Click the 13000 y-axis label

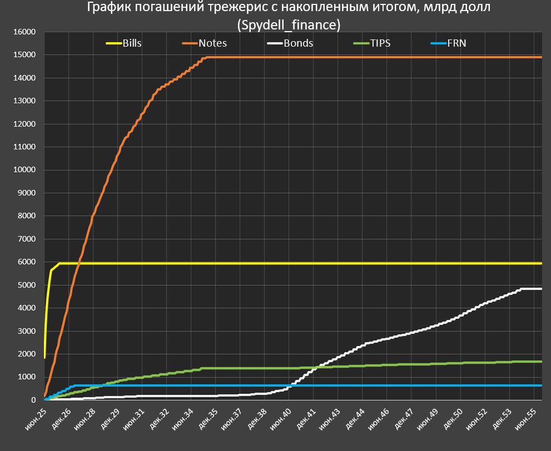point(24,101)
